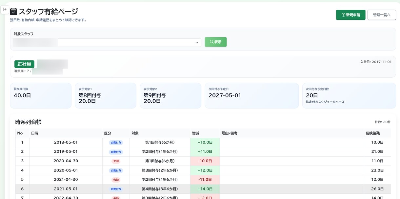Click the +11.0日 value cell
The height and width of the screenshot is (199, 400).
205,151
